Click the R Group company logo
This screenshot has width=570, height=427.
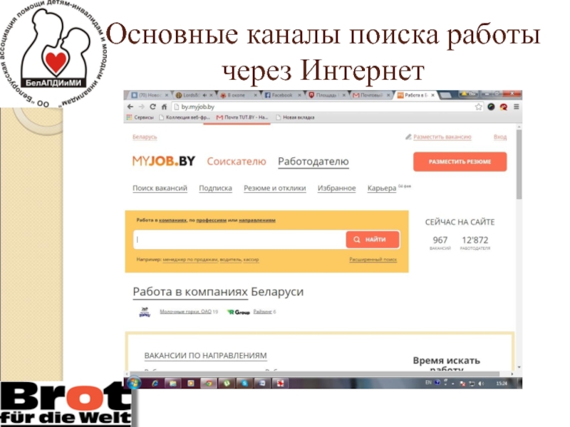click(239, 312)
